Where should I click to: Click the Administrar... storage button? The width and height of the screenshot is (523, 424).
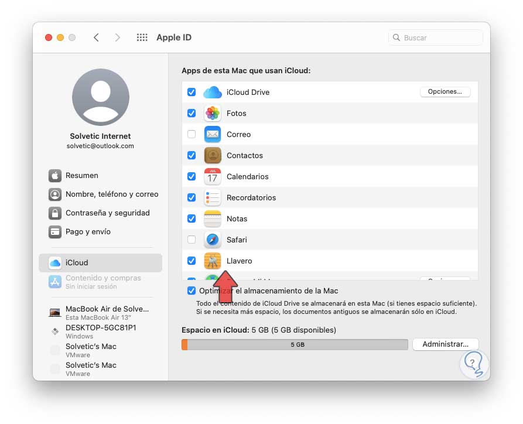pos(445,344)
